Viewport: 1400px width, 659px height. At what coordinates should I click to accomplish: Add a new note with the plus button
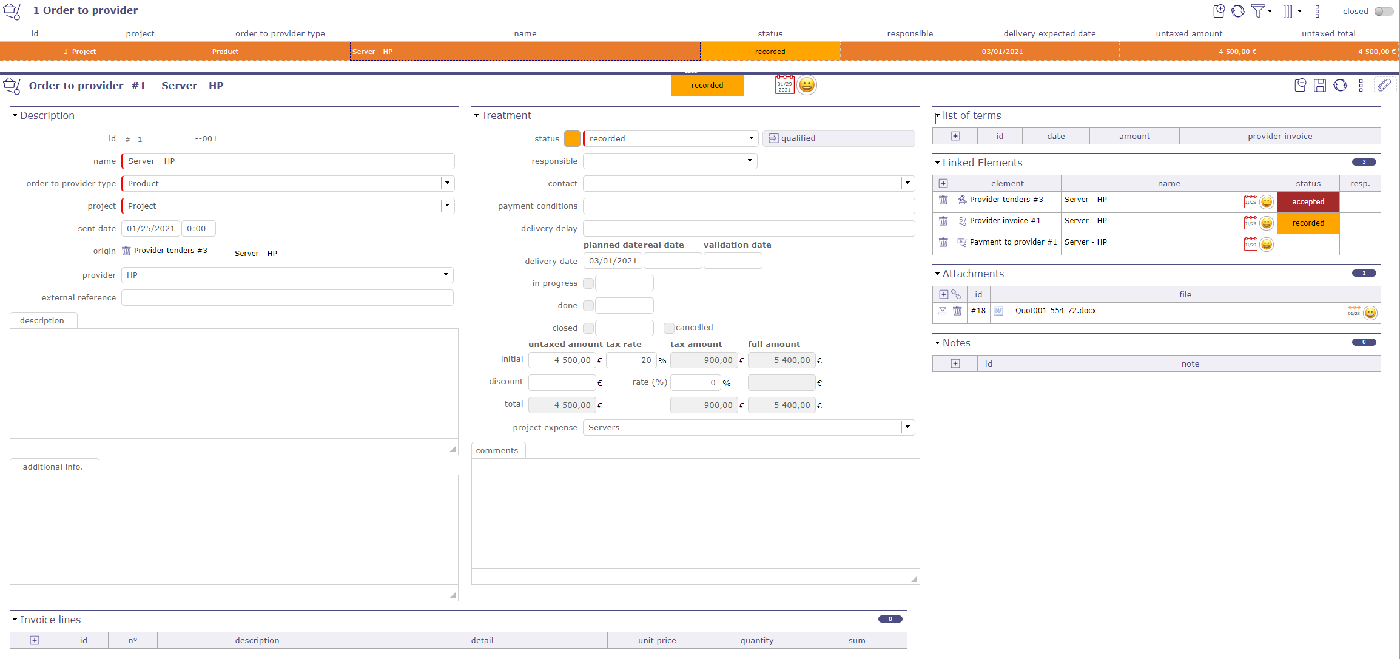click(x=954, y=363)
